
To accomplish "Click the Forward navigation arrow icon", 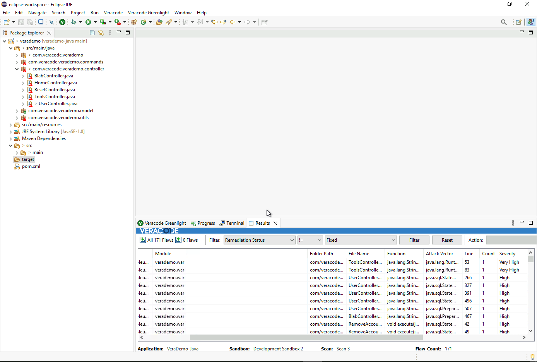I will [247, 22].
